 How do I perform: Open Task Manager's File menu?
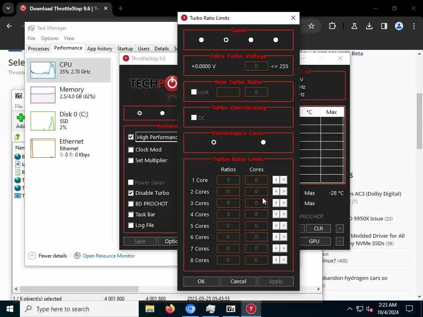coord(31,38)
